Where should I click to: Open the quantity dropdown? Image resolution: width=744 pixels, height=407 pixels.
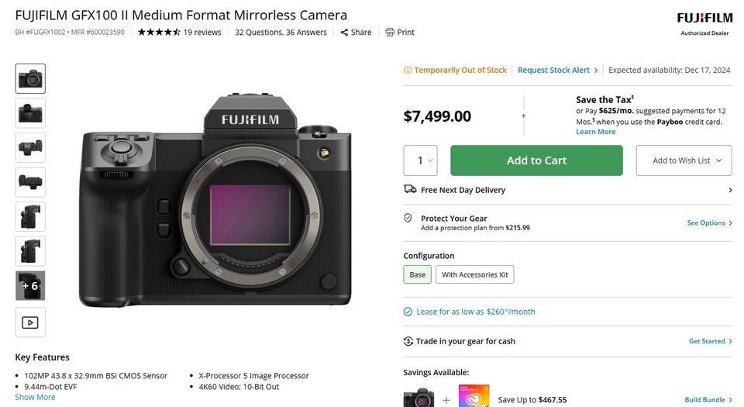tap(420, 160)
